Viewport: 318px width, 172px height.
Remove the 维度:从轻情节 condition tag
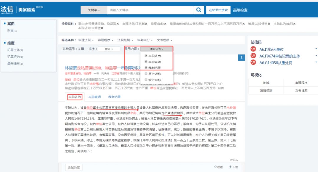pos(269,24)
